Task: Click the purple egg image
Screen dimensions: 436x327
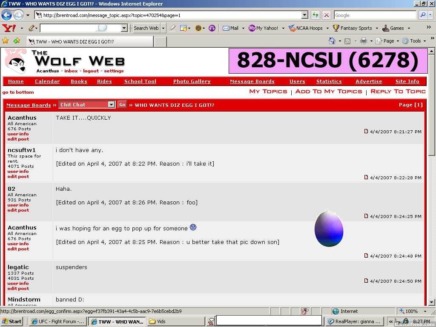Action: 329,229
